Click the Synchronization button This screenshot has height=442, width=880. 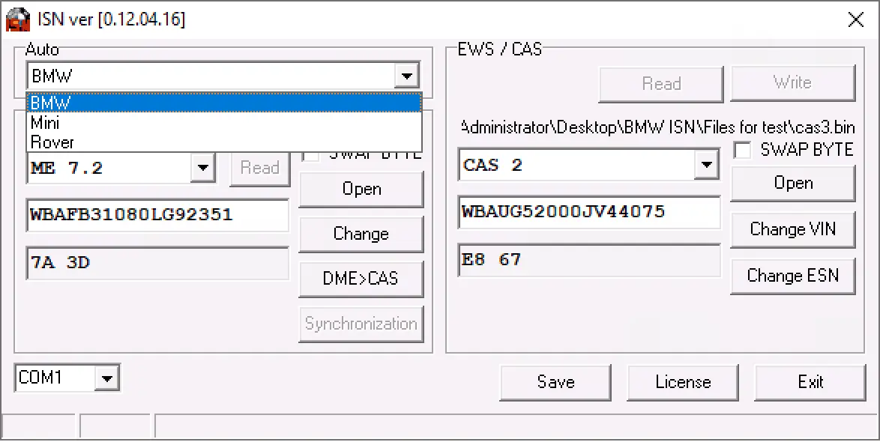(x=361, y=324)
